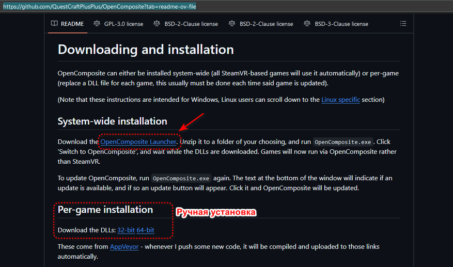
Task: Click the book icon beside README
Action: click(54, 24)
